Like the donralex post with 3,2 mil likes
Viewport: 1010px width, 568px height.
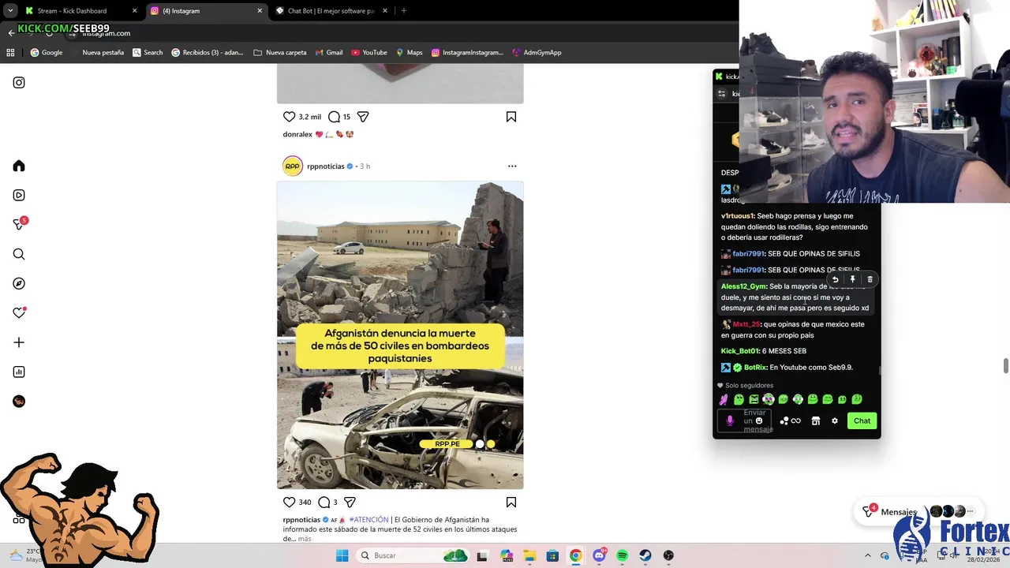click(290, 117)
